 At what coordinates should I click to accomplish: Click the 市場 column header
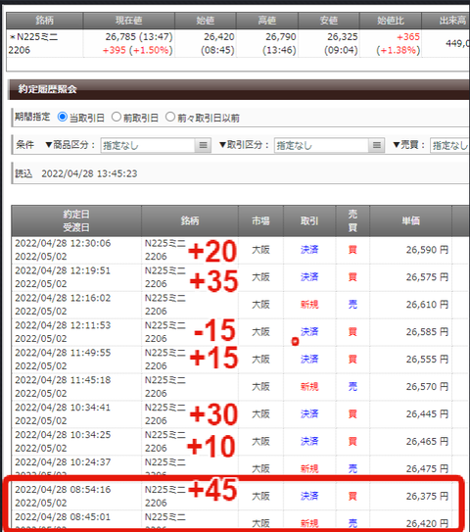click(260, 220)
